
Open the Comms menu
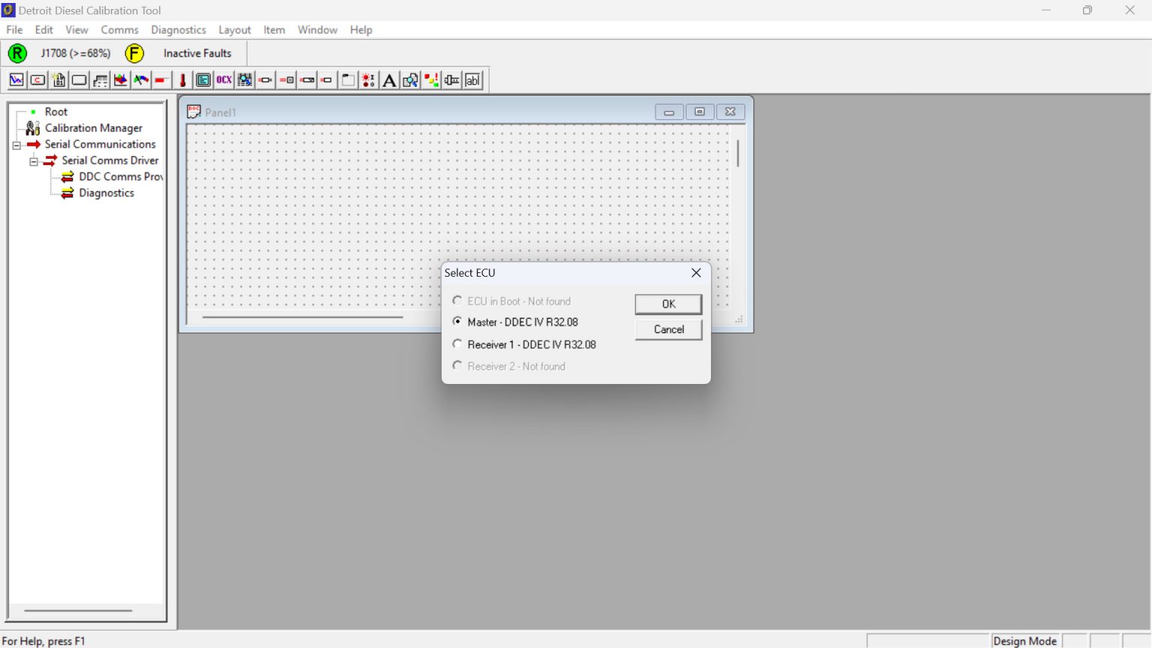(x=119, y=30)
